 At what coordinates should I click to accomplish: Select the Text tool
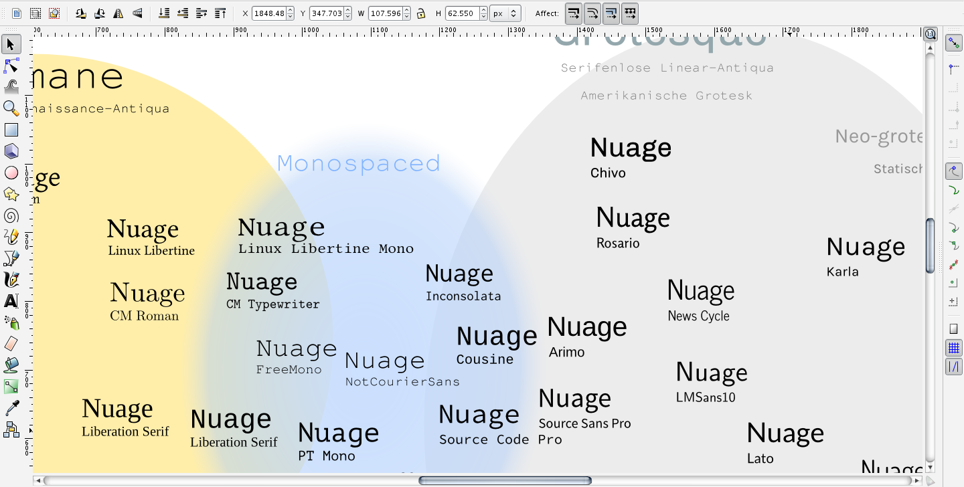pos(11,301)
